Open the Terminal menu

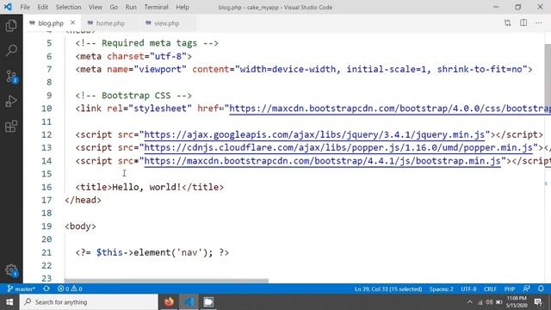tap(156, 7)
